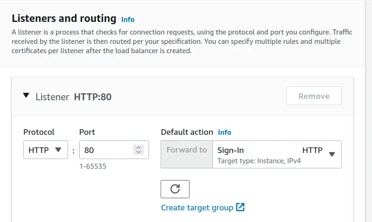Decrease port value with stepper down arrow
The width and height of the screenshot is (372, 222).
click(138, 152)
